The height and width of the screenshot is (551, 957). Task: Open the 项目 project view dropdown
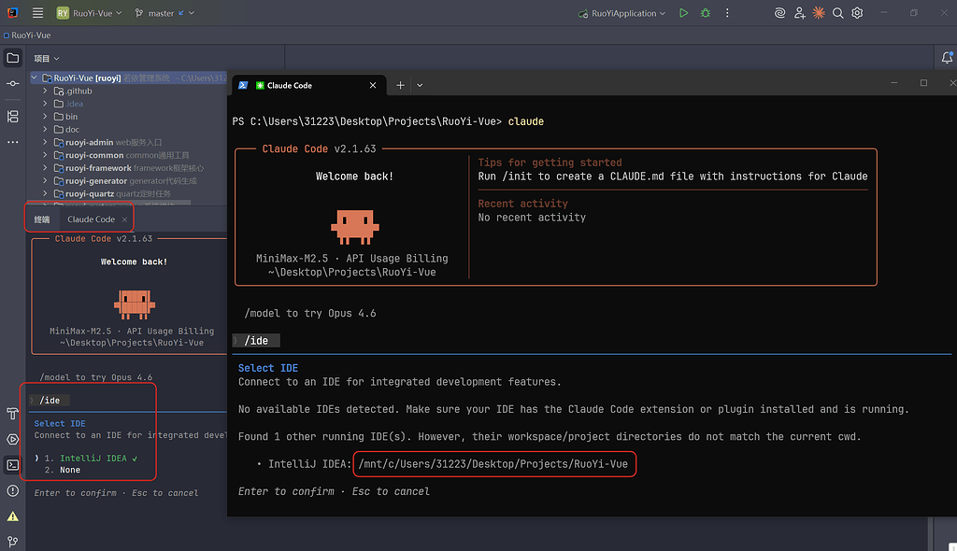pyautogui.click(x=47, y=59)
